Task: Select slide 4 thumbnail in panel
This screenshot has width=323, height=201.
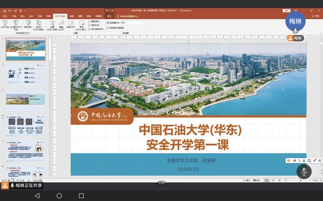Action: pyautogui.click(x=26, y=125)
